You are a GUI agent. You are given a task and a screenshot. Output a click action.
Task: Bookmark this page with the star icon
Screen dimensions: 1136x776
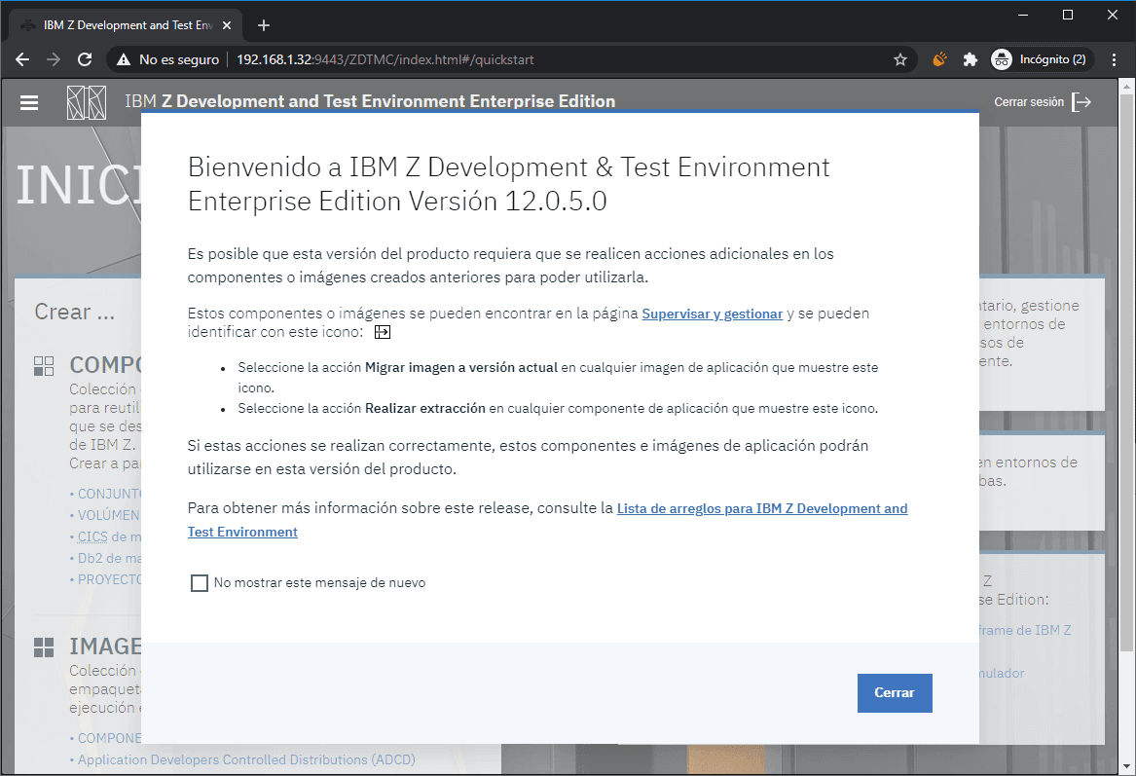(x=900, y=59)
